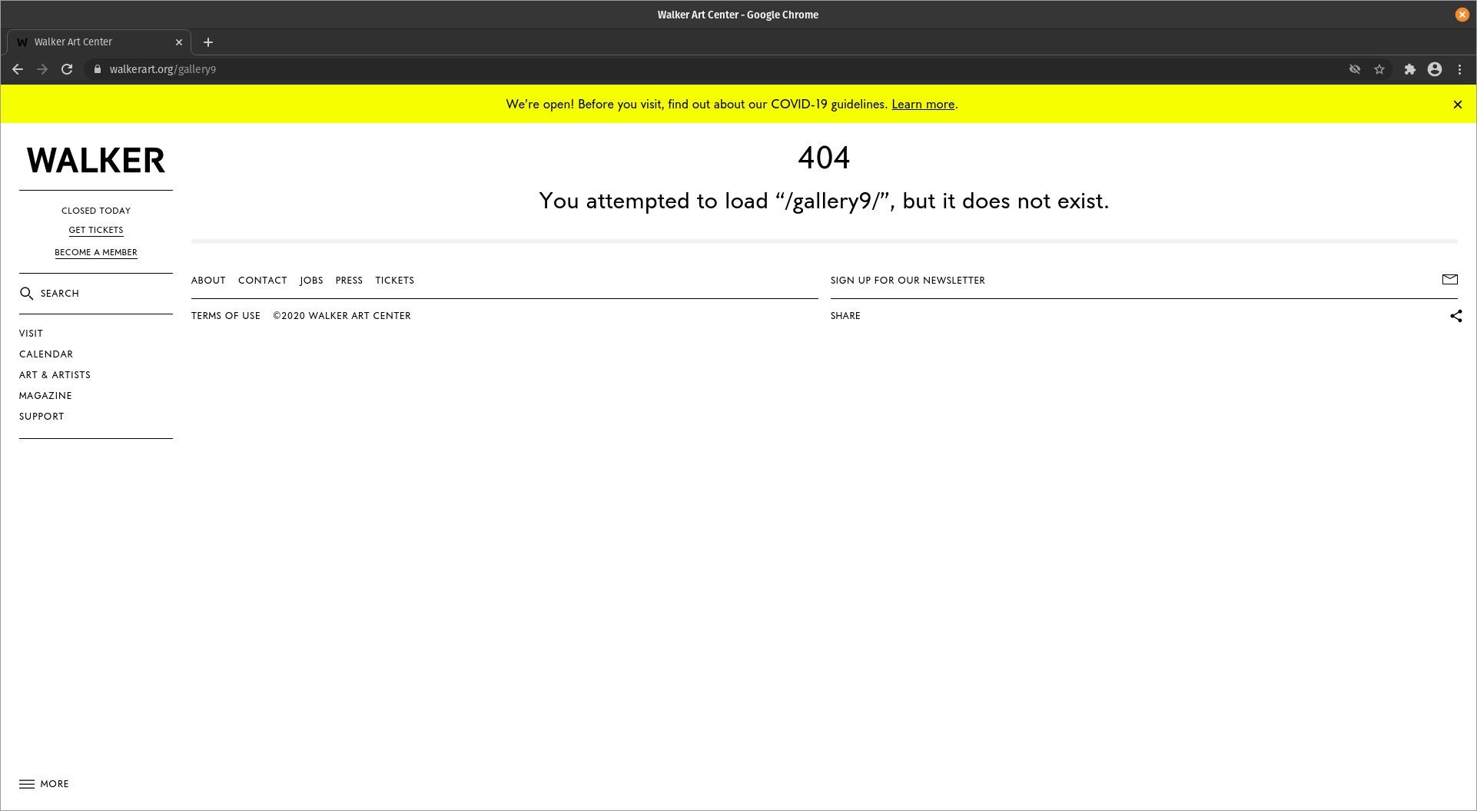Open the SUPPORT section
Screen dimensions: 1477x811
point(41,417)
